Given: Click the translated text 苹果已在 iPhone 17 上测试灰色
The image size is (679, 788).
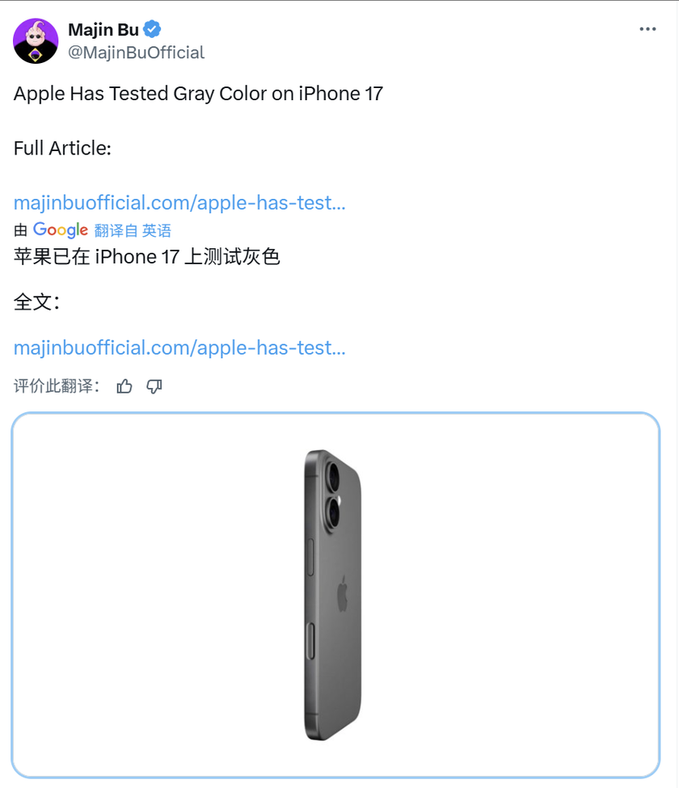Looking at the screenshot, I should [147, 257].
